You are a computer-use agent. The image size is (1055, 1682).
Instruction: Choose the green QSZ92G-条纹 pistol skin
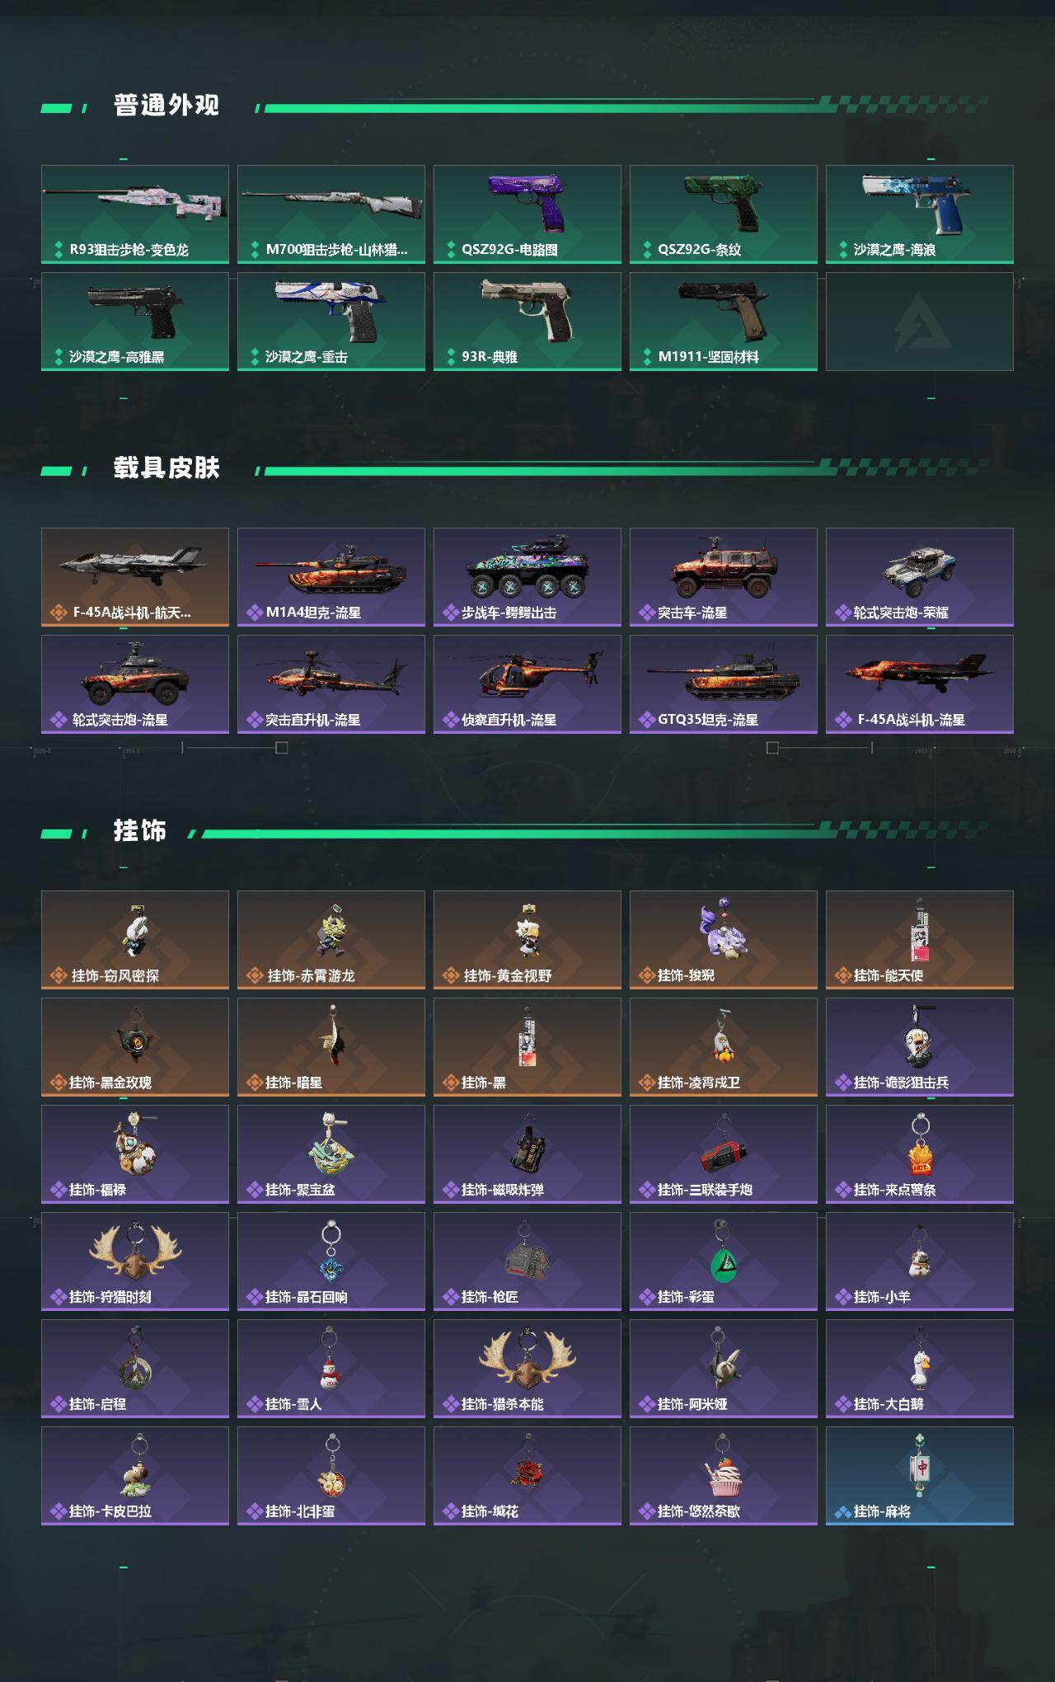[x=724, y=214]
